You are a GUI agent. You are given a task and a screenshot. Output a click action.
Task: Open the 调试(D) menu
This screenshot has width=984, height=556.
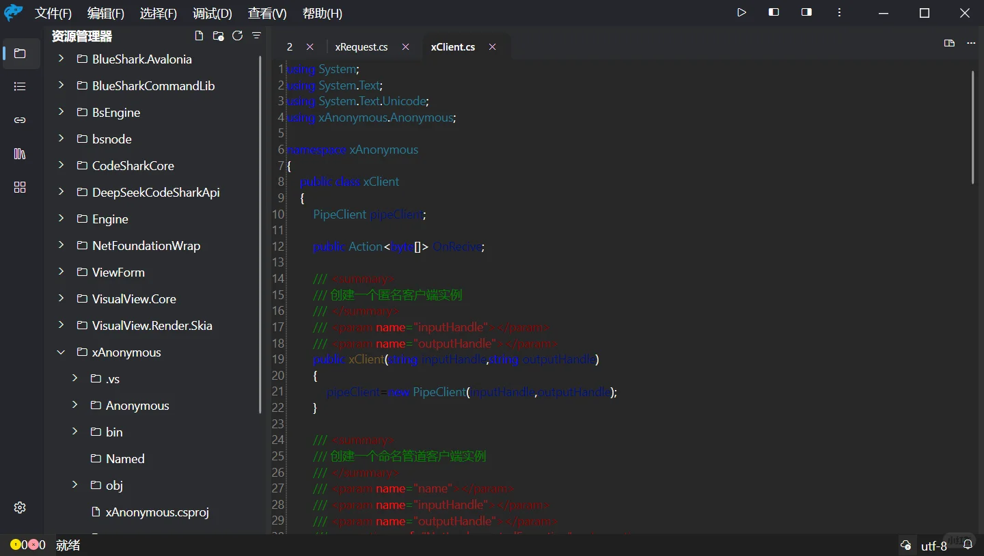(x=212, y=14)
